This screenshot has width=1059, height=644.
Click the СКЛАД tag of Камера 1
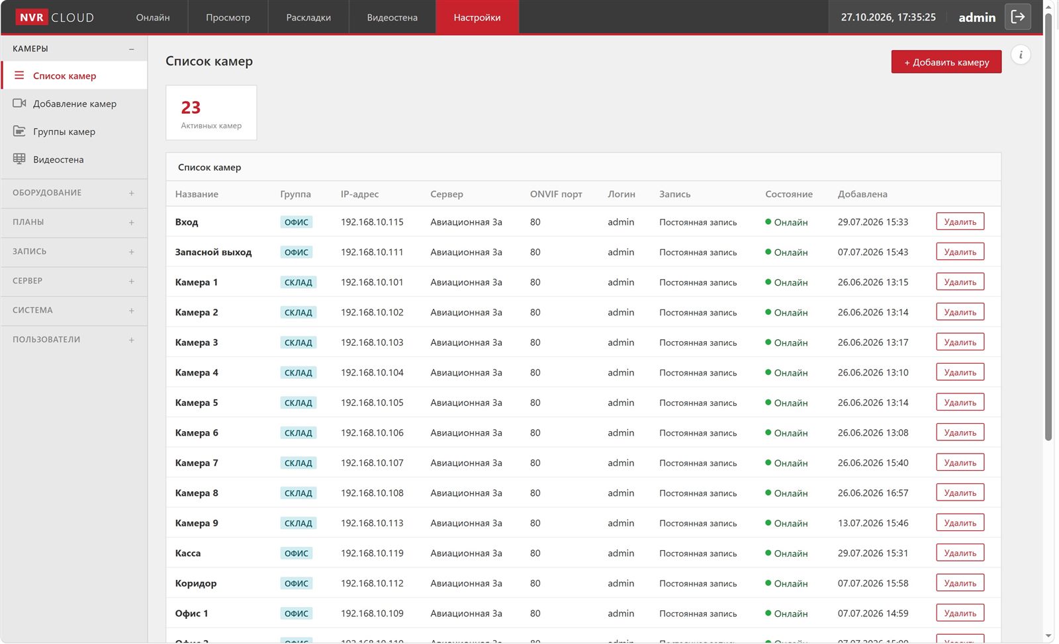pos(298,282)
